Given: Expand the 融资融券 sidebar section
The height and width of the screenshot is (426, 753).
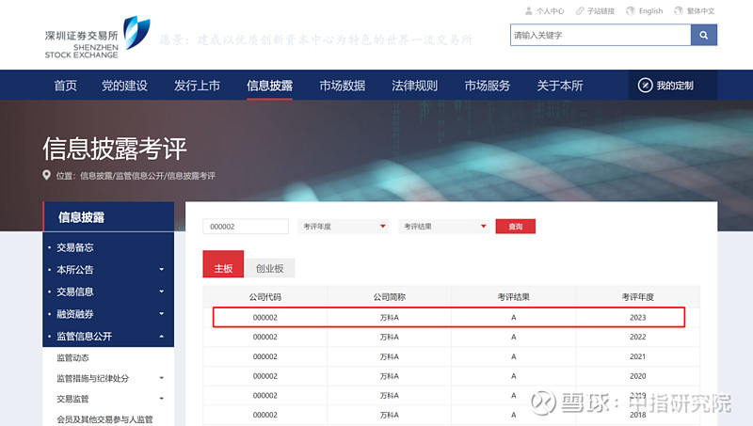Looking at the screenshot, I should point(161,314).
